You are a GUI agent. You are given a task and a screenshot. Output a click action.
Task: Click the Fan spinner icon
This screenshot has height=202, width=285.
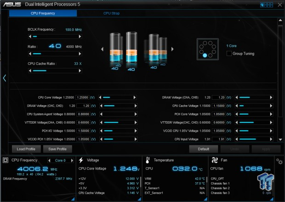pyautogui.click(x=215, y=160)
